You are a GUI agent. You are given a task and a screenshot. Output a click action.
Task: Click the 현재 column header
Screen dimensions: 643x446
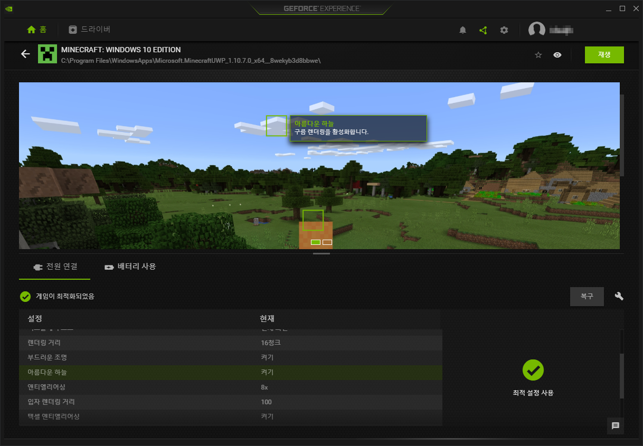267,319
